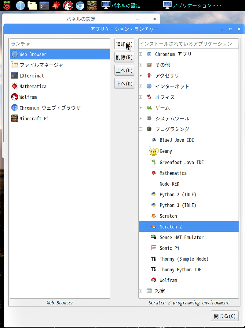The width and height of the screenshot is (245, 328).
Task: Select Node-RED in applications tree
Action: click(x=188, y=184)
